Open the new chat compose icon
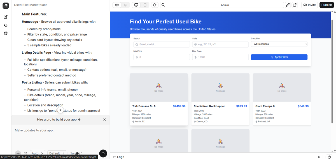Viewport: 336px width, 159px height. pos(6,17)
